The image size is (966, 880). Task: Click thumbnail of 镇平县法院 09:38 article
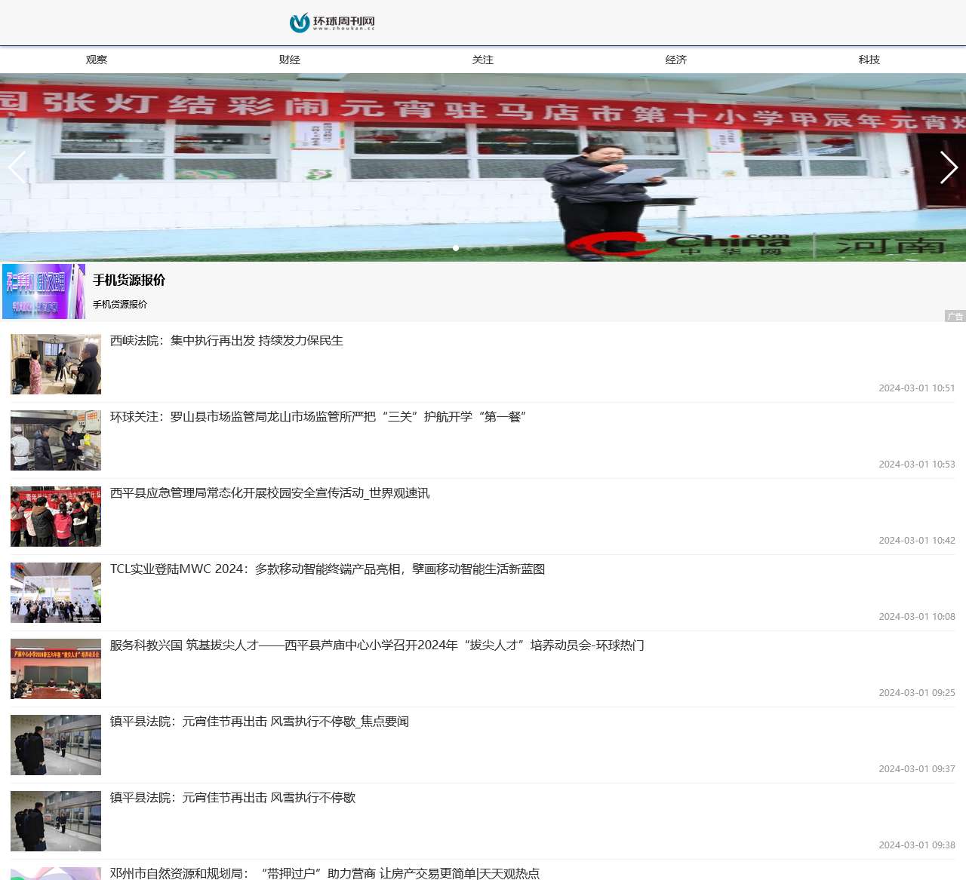[56, 821]
